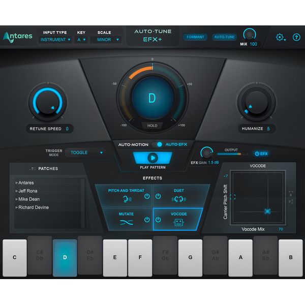
Task: Click the Mutate crossed-waves icon
Action: coord(127,222)
